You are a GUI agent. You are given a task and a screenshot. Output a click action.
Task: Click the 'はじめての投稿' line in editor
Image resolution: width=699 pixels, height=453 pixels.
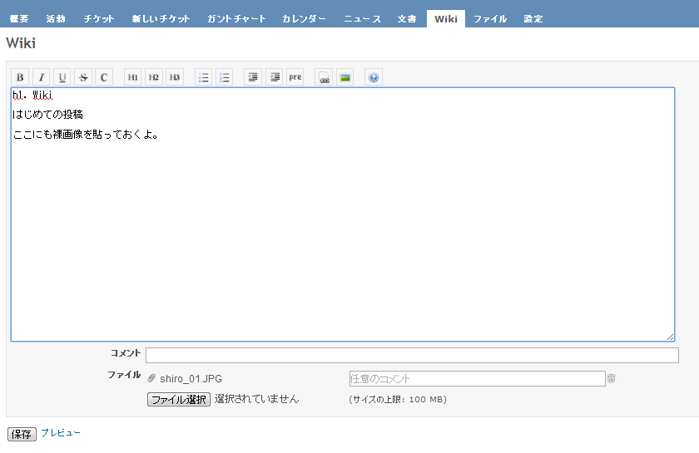47,115
